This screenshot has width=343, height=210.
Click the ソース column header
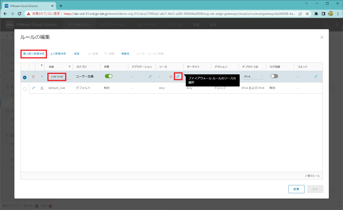163,67
